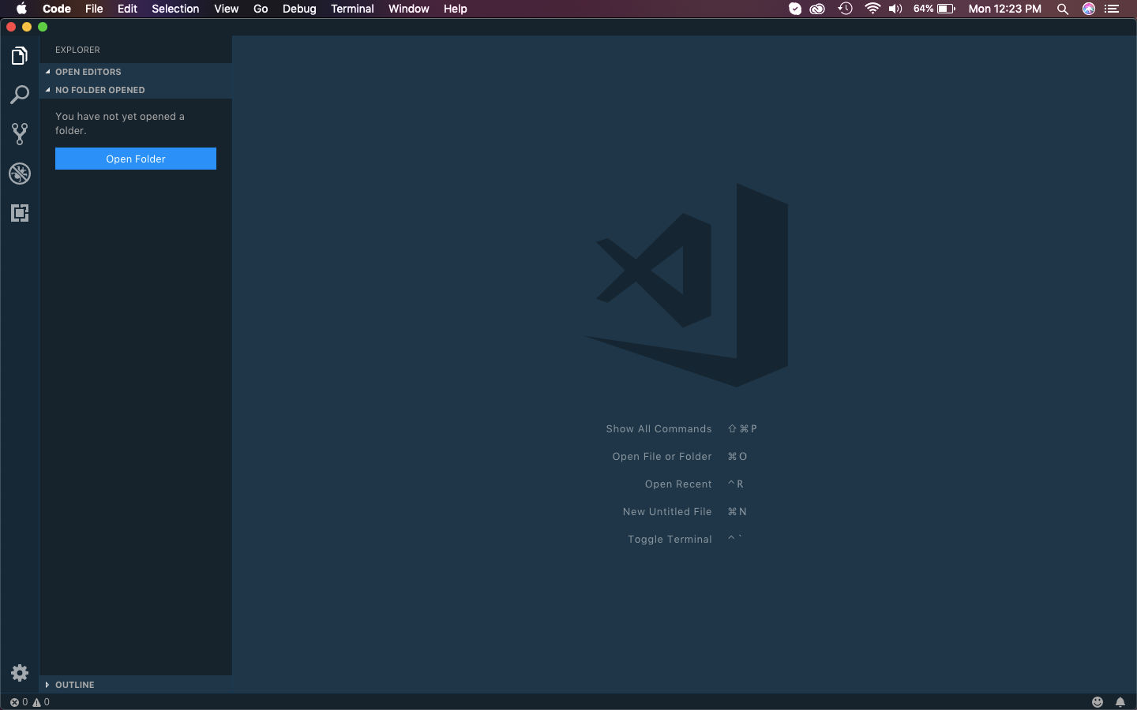
Task: Show warnings count in status bar
Action: click(x=41, y=702)
